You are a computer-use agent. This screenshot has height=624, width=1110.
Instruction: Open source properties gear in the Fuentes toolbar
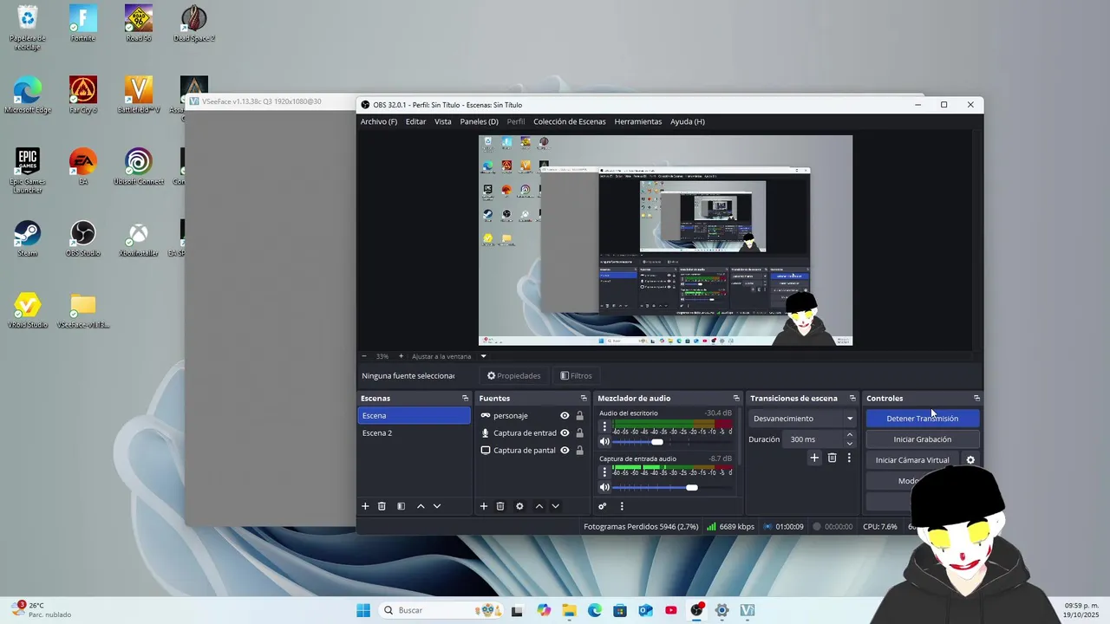[x=519, y=506]
